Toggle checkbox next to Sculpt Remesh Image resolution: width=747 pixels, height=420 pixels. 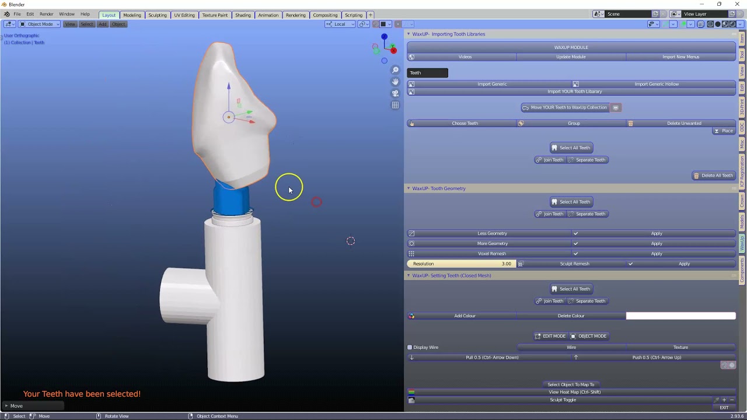coord(630,264)
